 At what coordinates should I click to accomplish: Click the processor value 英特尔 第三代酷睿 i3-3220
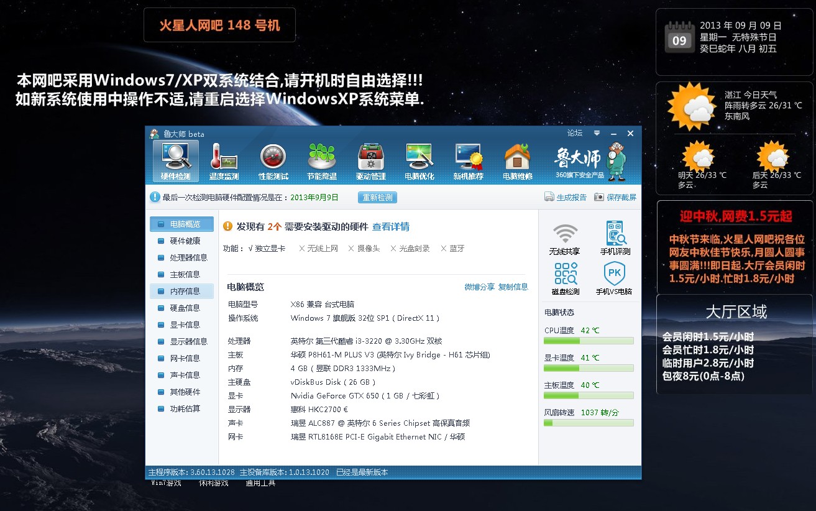(x=366, y=341)
